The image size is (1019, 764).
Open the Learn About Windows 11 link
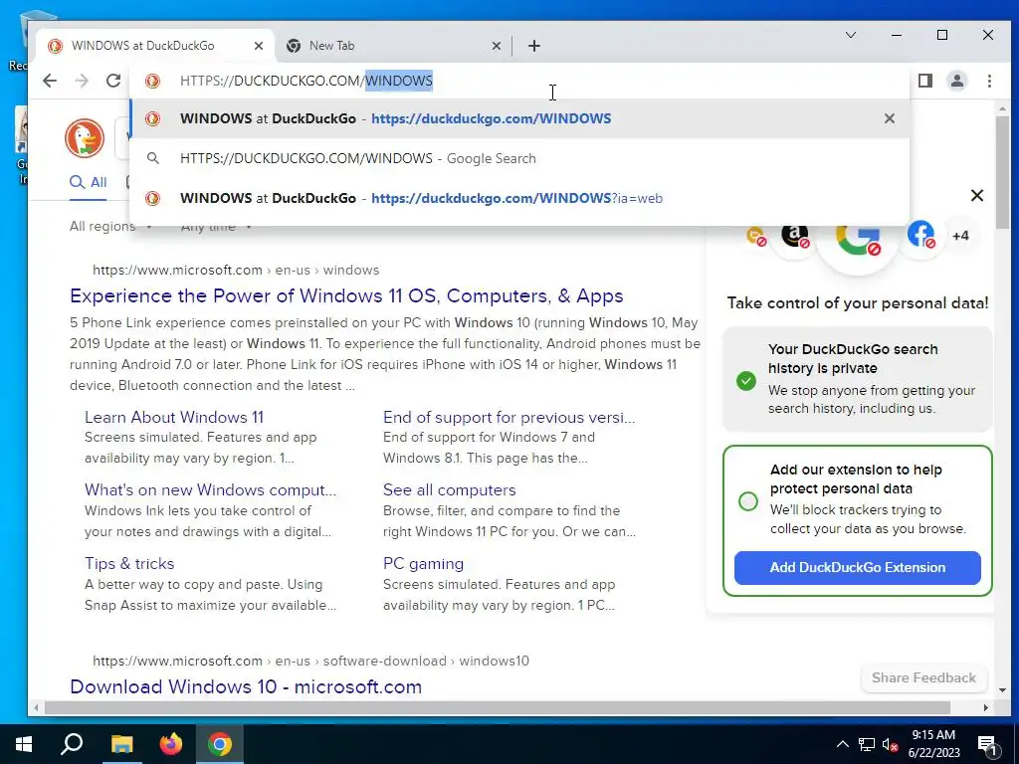pos(174,417)
